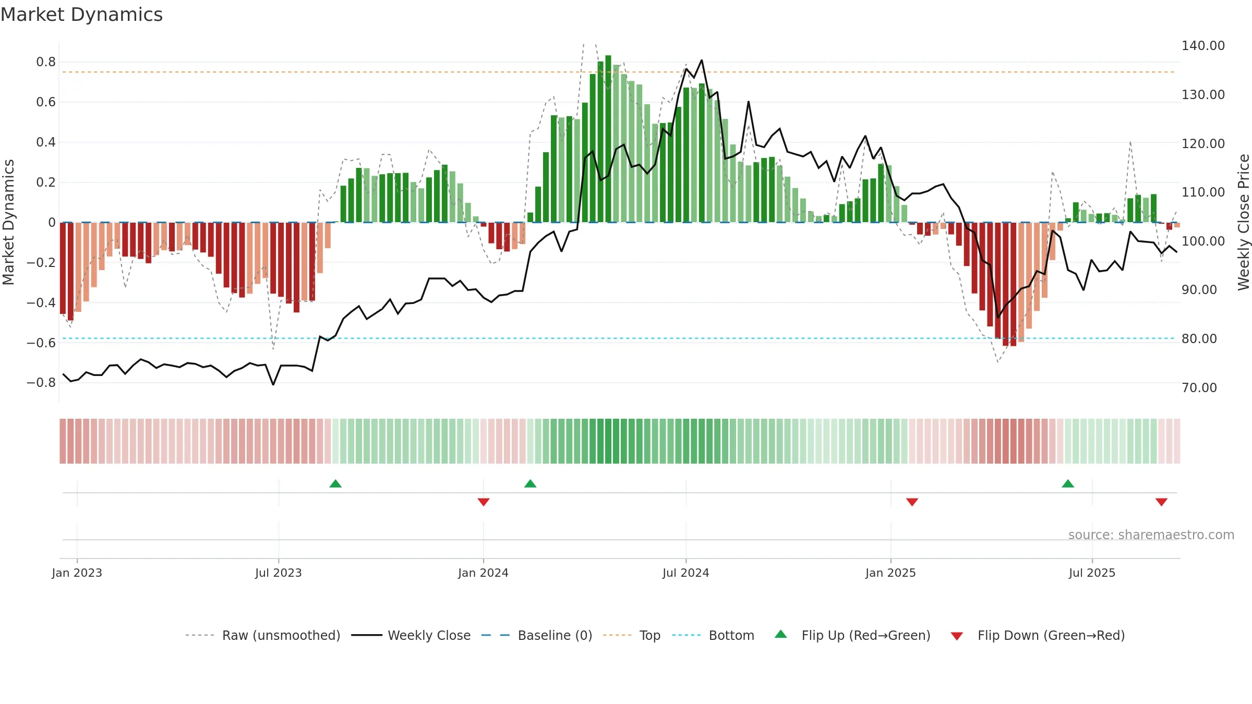
Task: Click the −0.2 left axis label
Action: (x=41, y=262)
